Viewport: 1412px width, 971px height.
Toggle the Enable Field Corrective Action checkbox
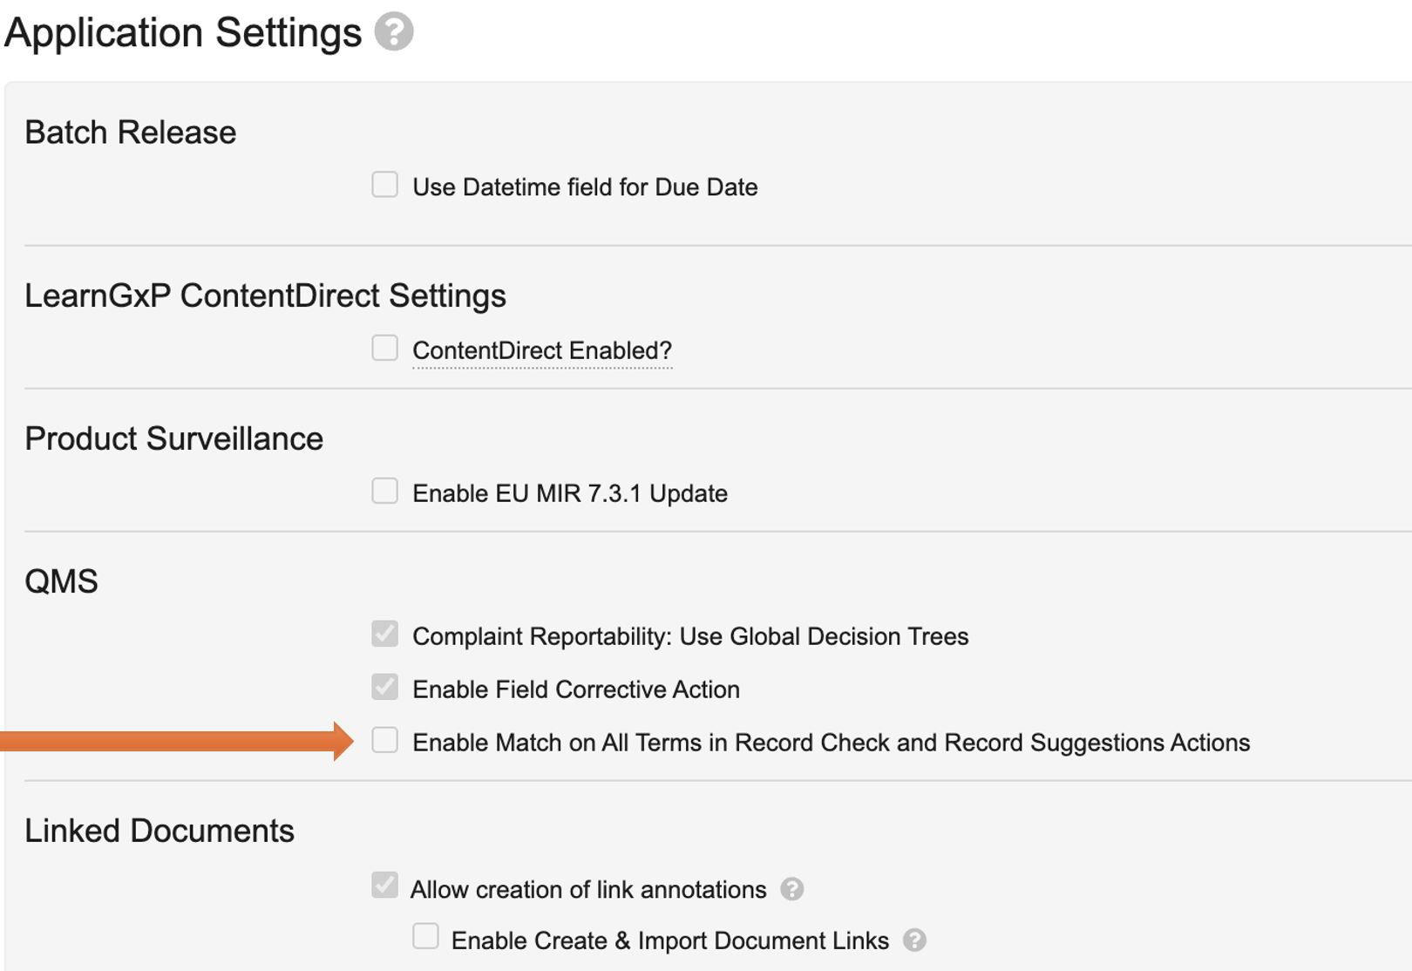click(384, 687)
